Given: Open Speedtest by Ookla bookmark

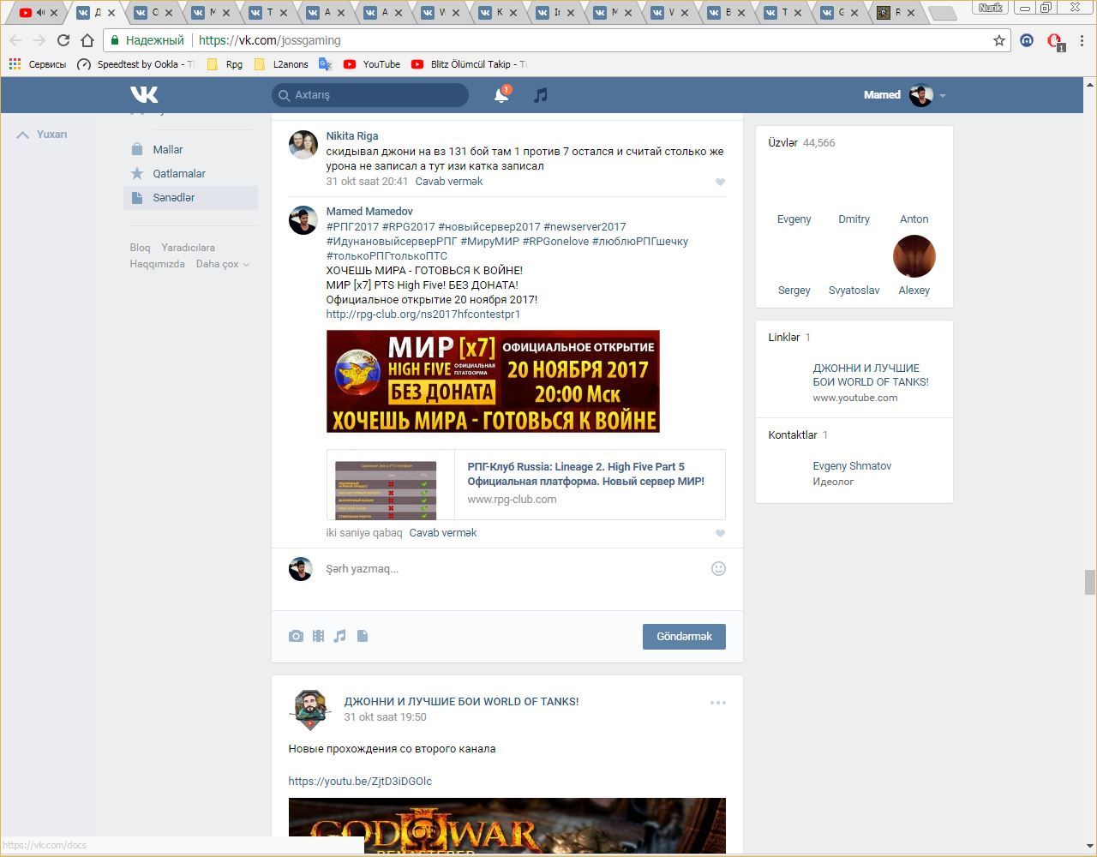Looking at the screenshot, I should tap(135, 64).
